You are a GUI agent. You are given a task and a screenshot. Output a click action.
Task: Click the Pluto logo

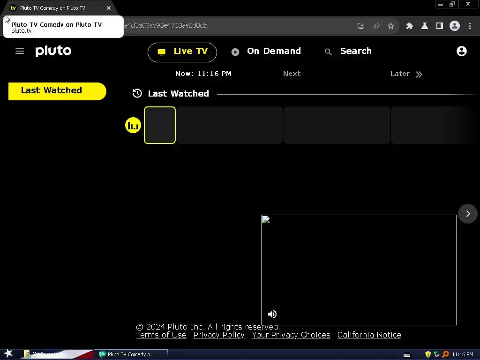tap(53, 51)
